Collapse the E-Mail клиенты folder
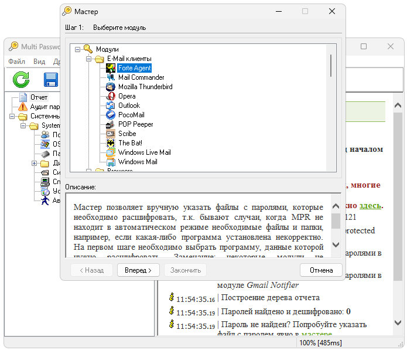 click(88, 59)
